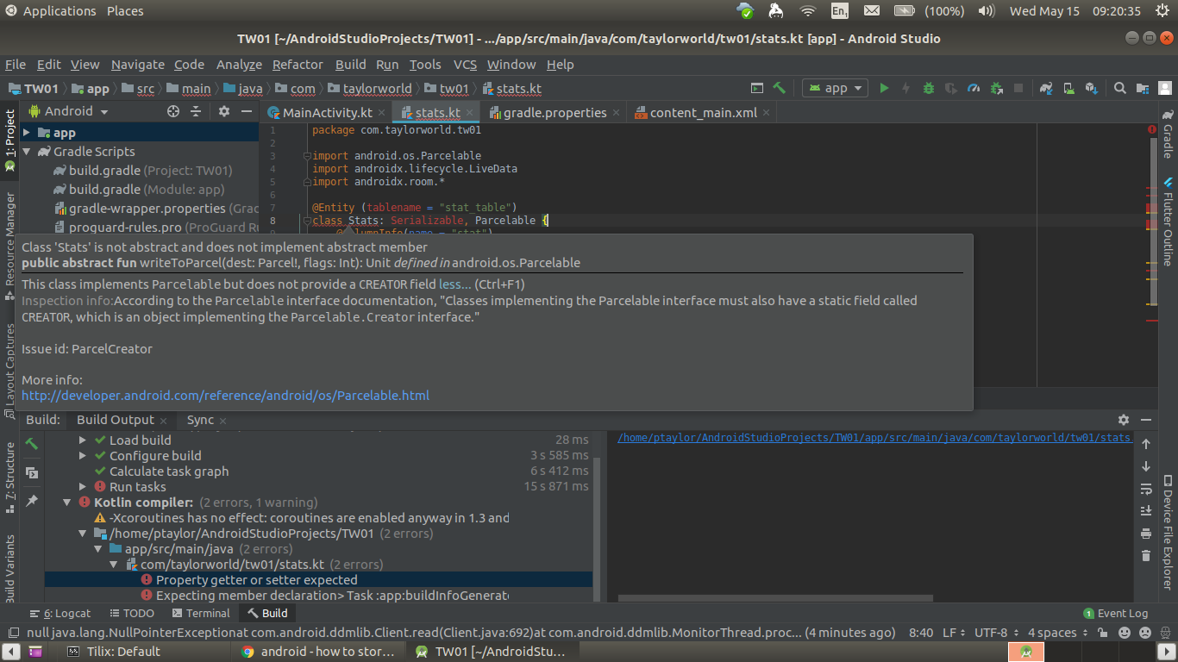This screenshot has width=1178, height=662.
Task: Open the Refactor menu
Action: (298, 65)
